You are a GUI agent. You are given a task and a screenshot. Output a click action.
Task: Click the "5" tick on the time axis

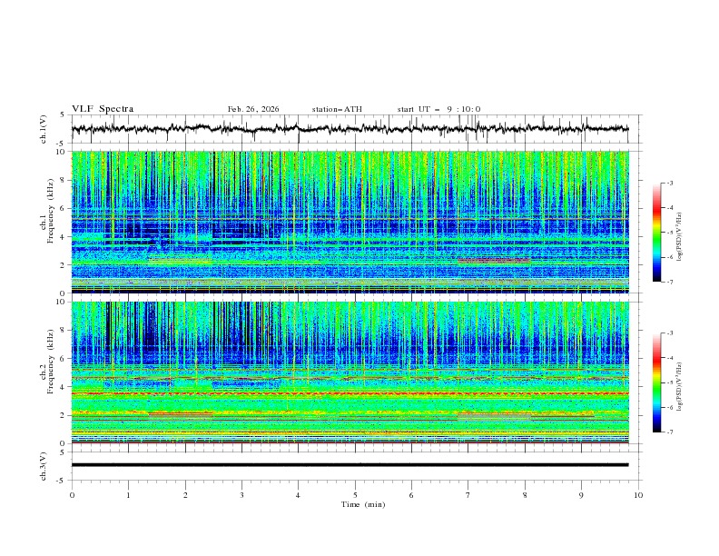click(355, 495)
